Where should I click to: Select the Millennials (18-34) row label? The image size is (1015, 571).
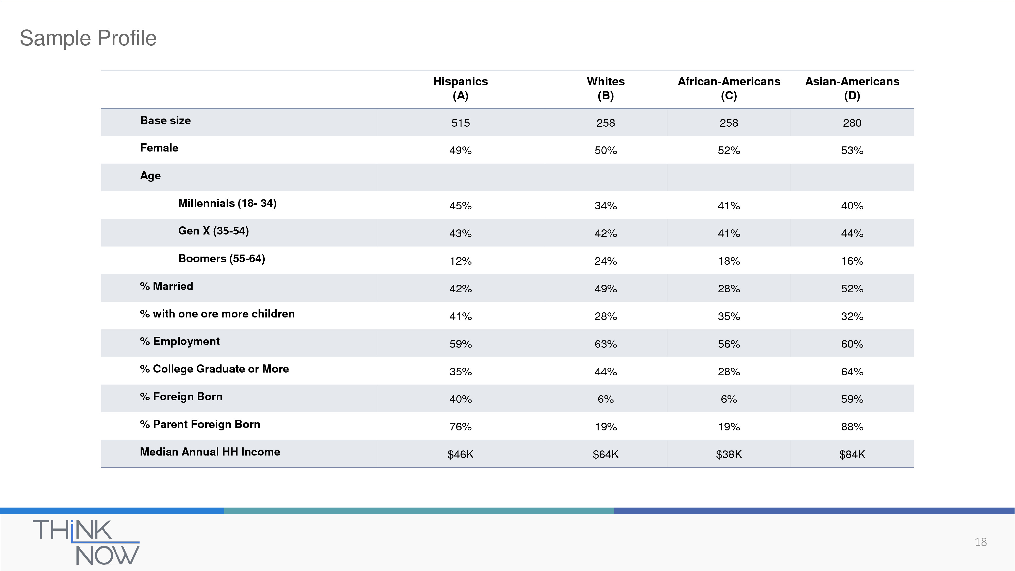pos(227,203)
